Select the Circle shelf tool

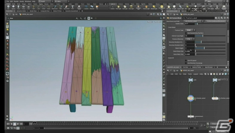tap(44, 7)
